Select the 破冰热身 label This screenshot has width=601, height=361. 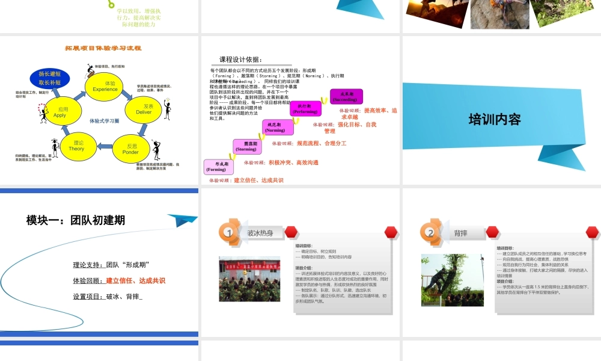point(260,233)
